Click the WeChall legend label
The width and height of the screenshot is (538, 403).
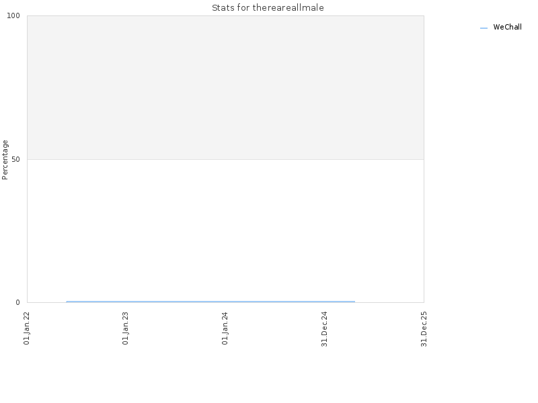(507, 27)
